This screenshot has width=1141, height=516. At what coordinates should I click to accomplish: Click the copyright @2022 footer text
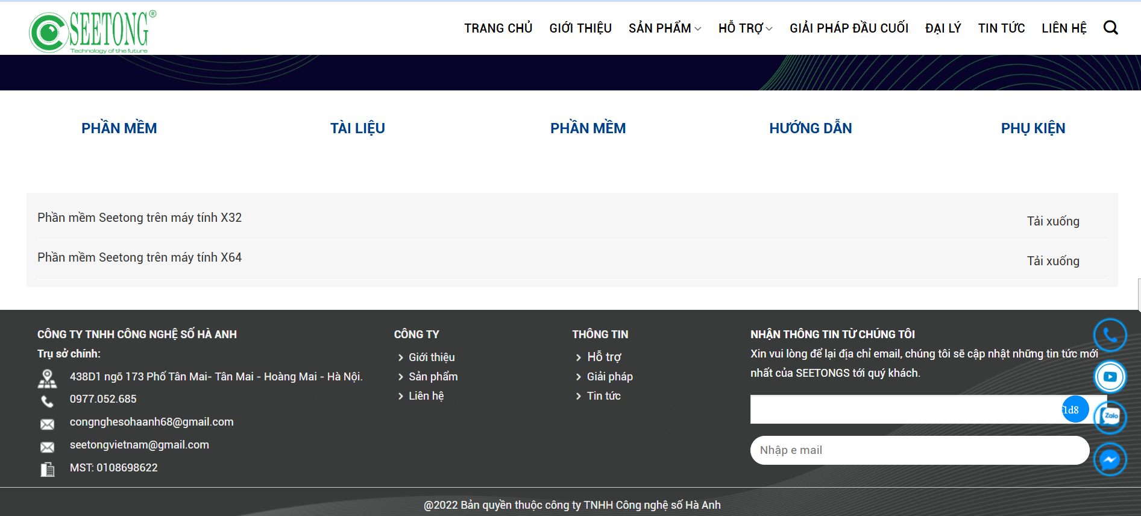(572, 505)
